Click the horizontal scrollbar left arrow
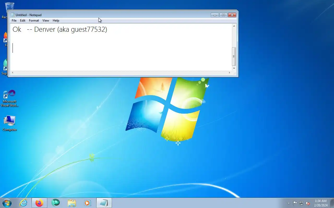Screen dimensions: 334x208 tap(13, 73)
